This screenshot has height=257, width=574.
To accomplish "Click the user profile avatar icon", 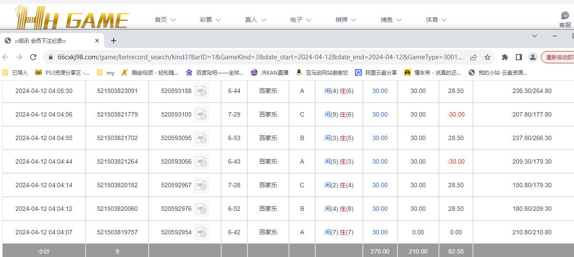I will click(x=532, y=57).
